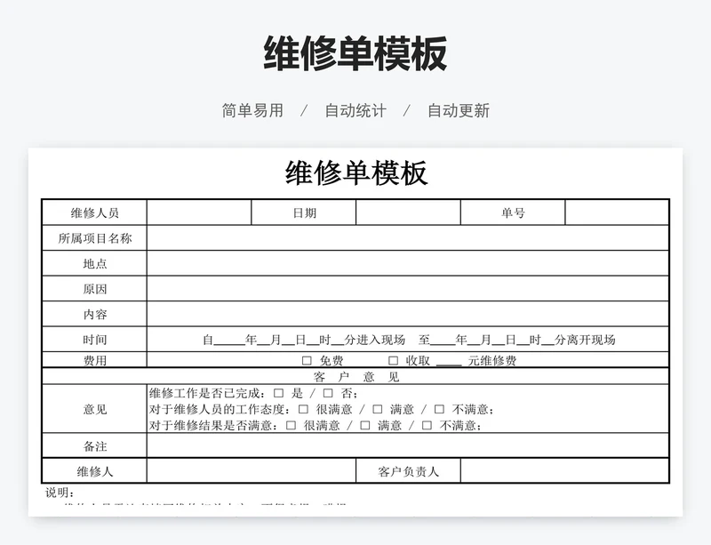Select the 时间 label cell
The width and height of the screenshot is (711, 545).
(95, 340)
